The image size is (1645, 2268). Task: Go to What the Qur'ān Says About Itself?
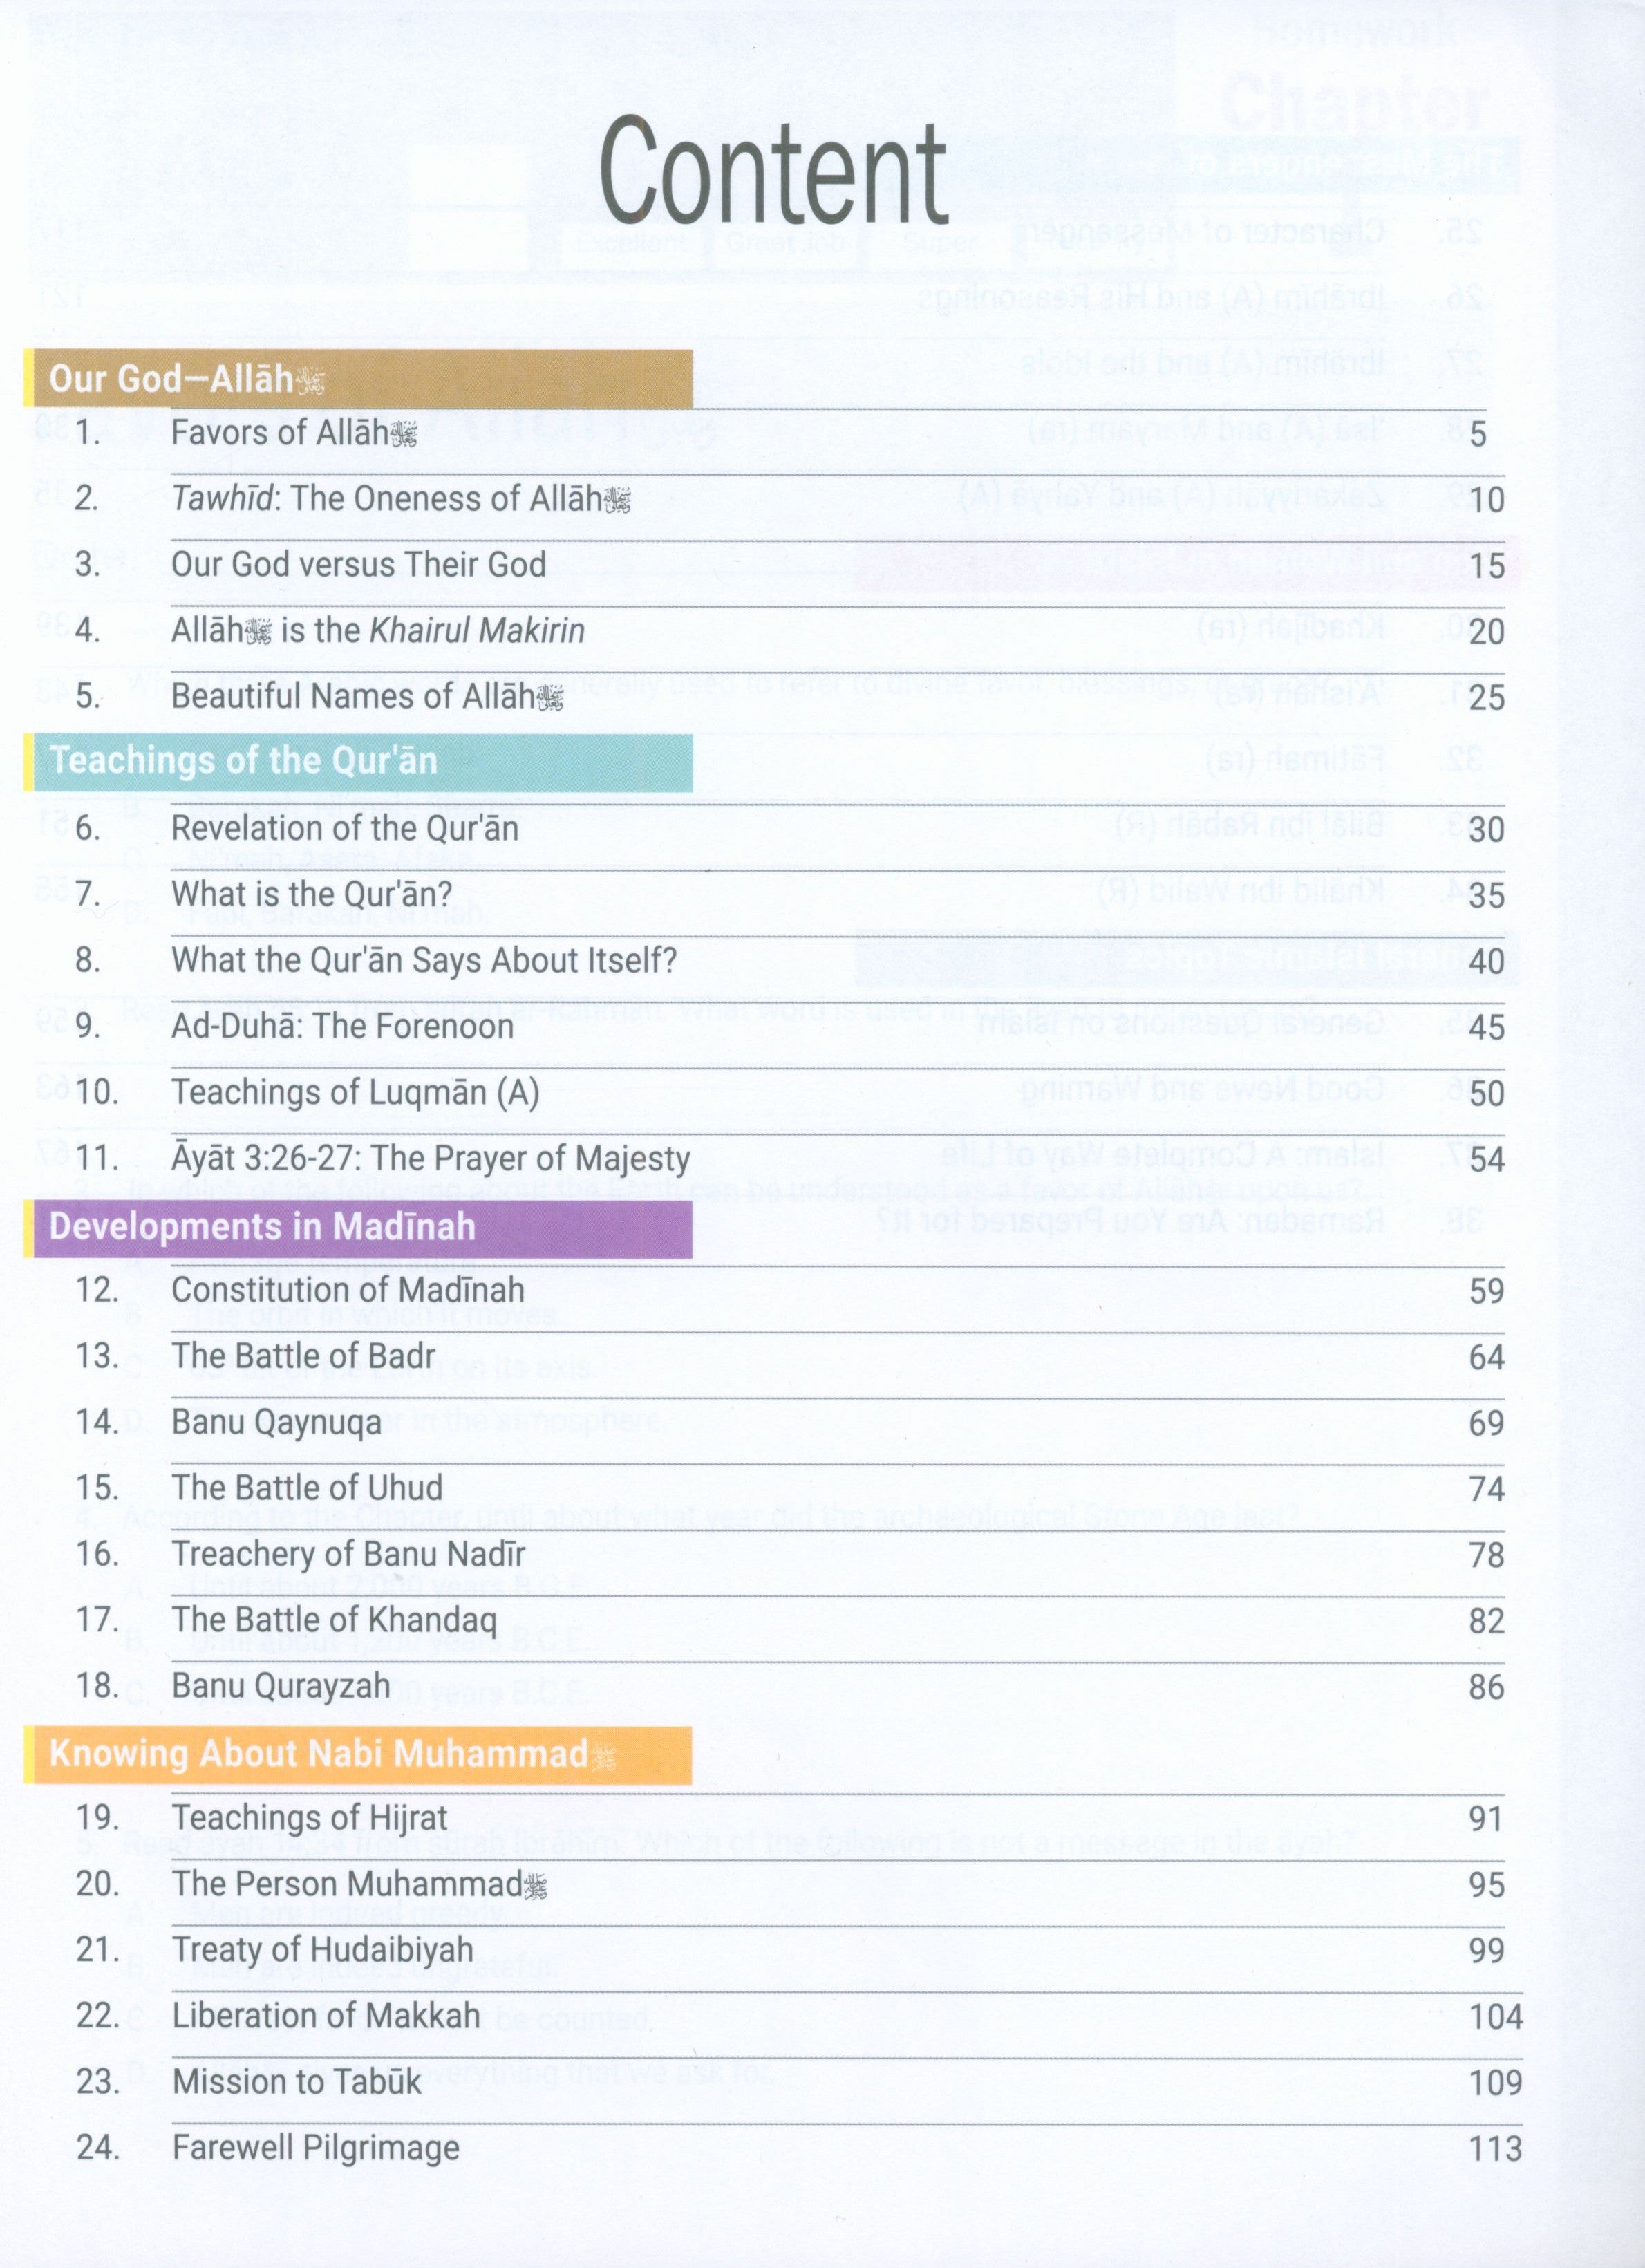424,960
